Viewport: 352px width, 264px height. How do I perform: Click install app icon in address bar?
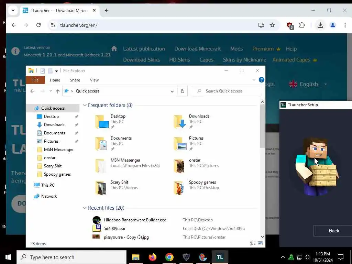[261, 25]
